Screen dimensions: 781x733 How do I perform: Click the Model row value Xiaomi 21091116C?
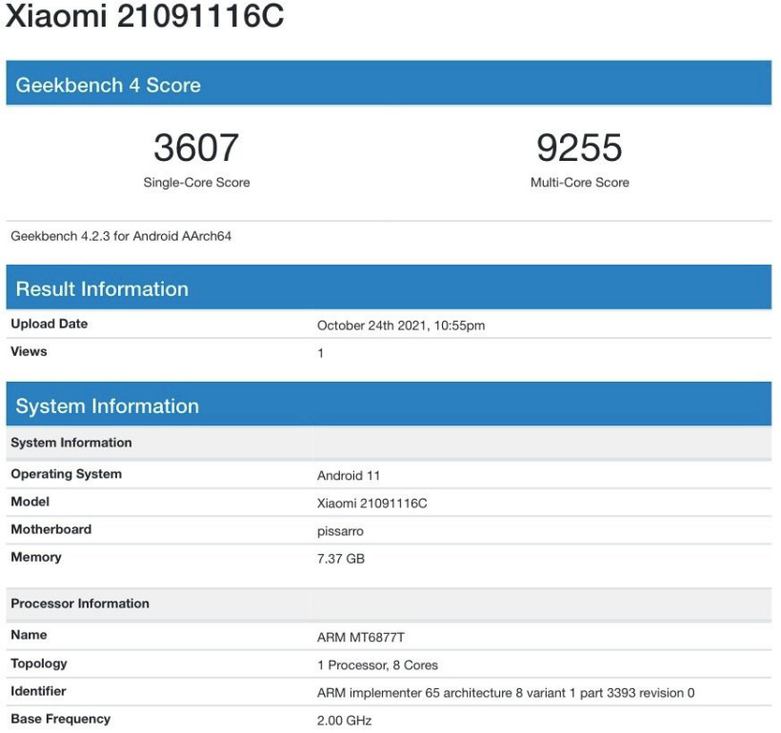(x=370, y=501)
